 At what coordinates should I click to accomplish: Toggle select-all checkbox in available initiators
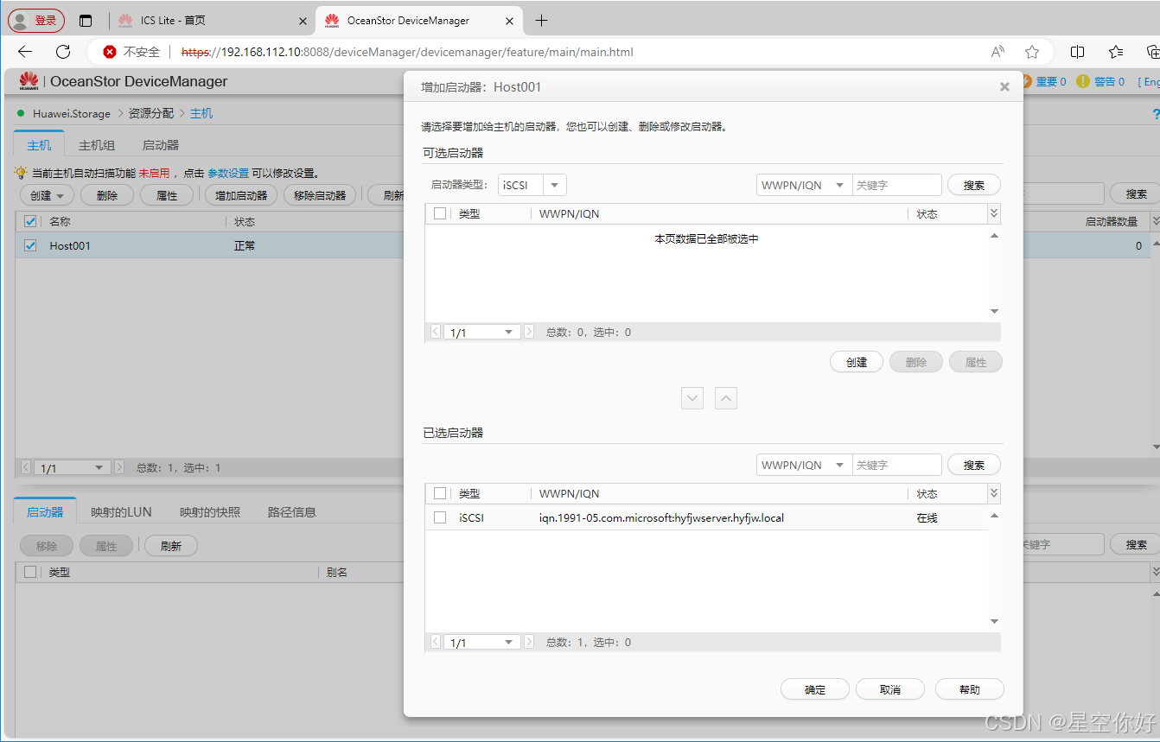[440, 213]
